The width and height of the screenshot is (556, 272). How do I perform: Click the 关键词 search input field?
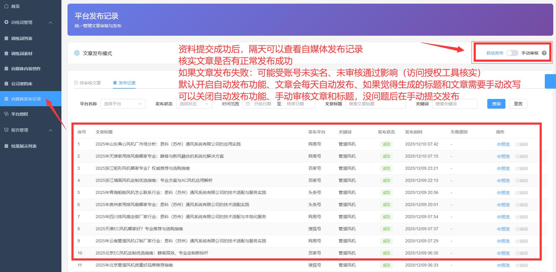(454, 104)
